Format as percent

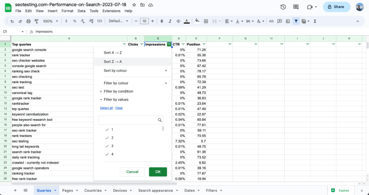click(x=74, y=21)
